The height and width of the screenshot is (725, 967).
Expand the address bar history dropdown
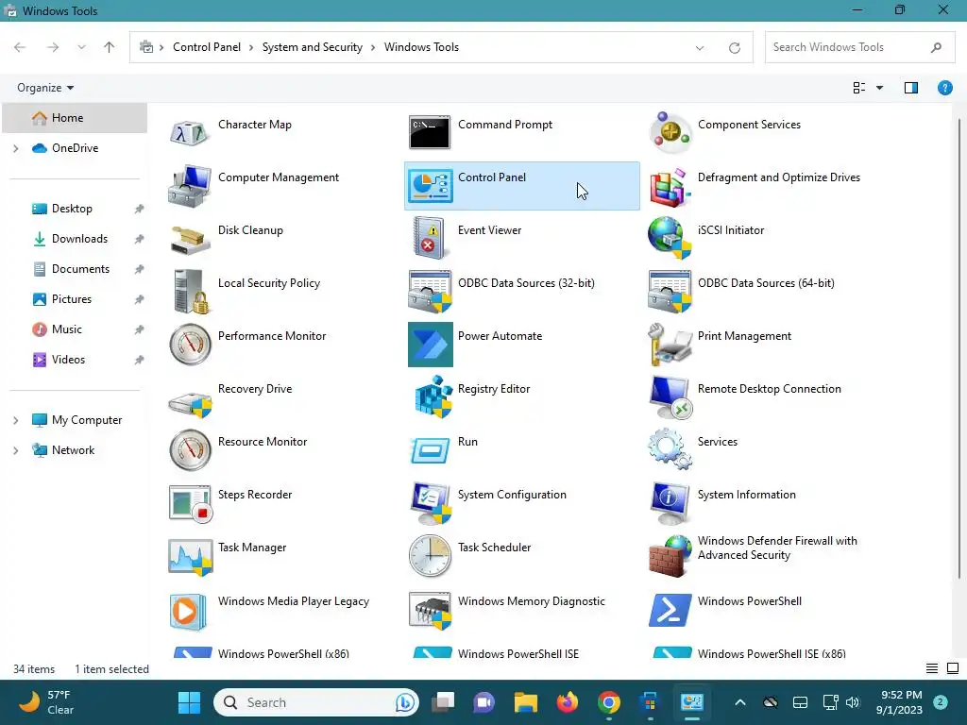pyautogui.click(x=700, y=47)
